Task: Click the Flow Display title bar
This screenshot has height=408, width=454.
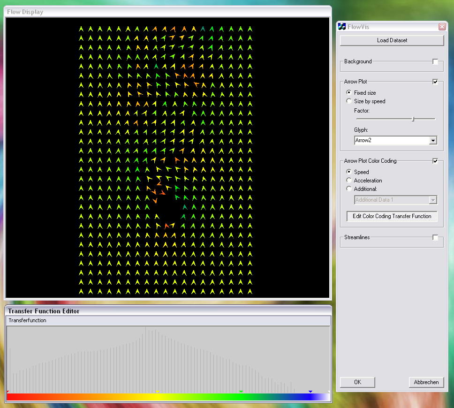Action: pyautogui.click(x=167, y=12)
